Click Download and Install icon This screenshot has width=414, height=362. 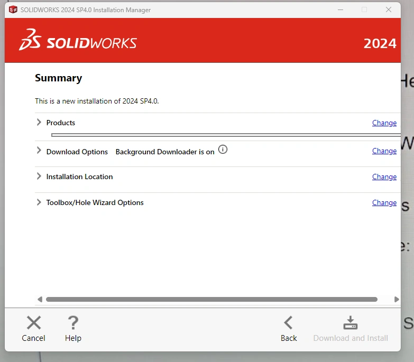tap(351, 323)
